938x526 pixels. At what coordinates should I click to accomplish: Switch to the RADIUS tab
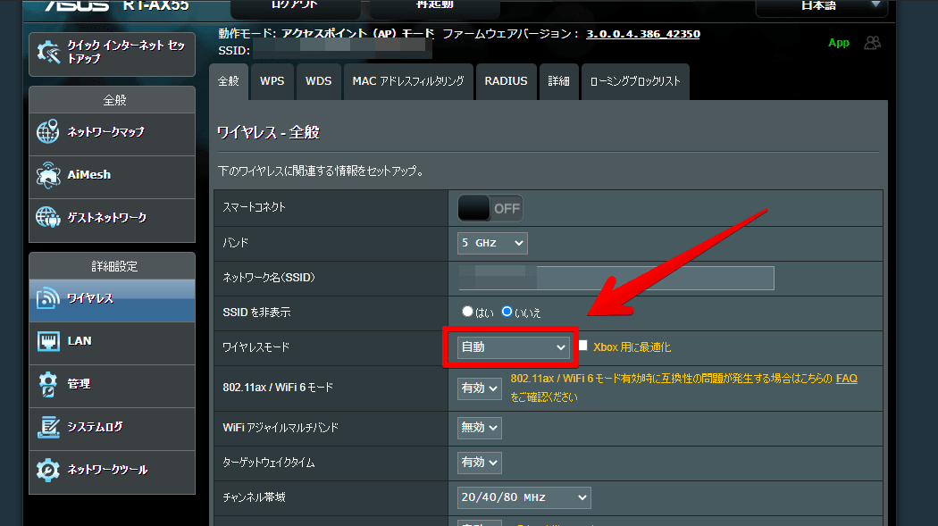(x=506, y=81)
